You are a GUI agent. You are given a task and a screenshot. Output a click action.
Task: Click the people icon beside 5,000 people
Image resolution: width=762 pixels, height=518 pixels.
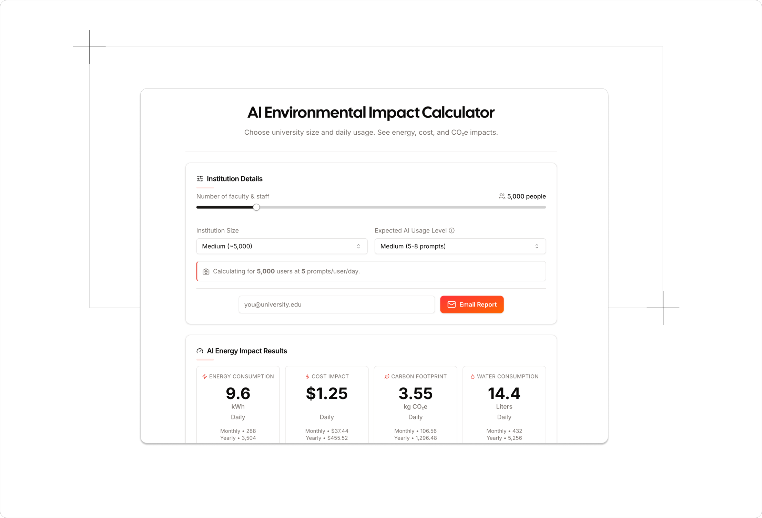[x=502, y=196]
